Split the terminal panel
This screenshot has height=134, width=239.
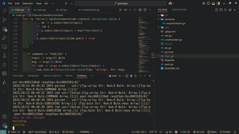coord(127,76)
